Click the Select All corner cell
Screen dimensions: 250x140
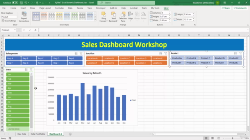[x=2, y=35]
